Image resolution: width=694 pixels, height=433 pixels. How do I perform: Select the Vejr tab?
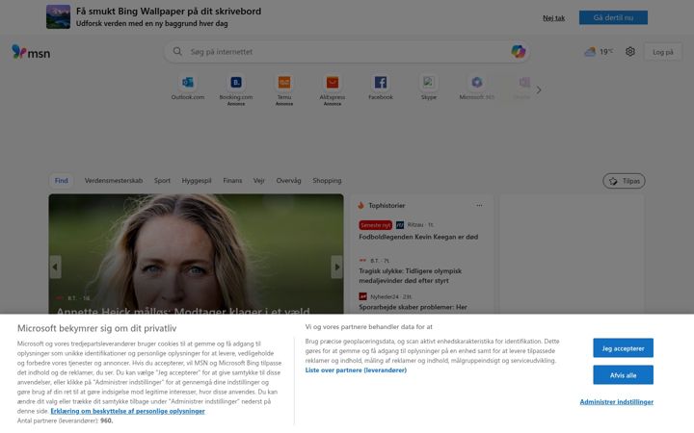(259, 180)
